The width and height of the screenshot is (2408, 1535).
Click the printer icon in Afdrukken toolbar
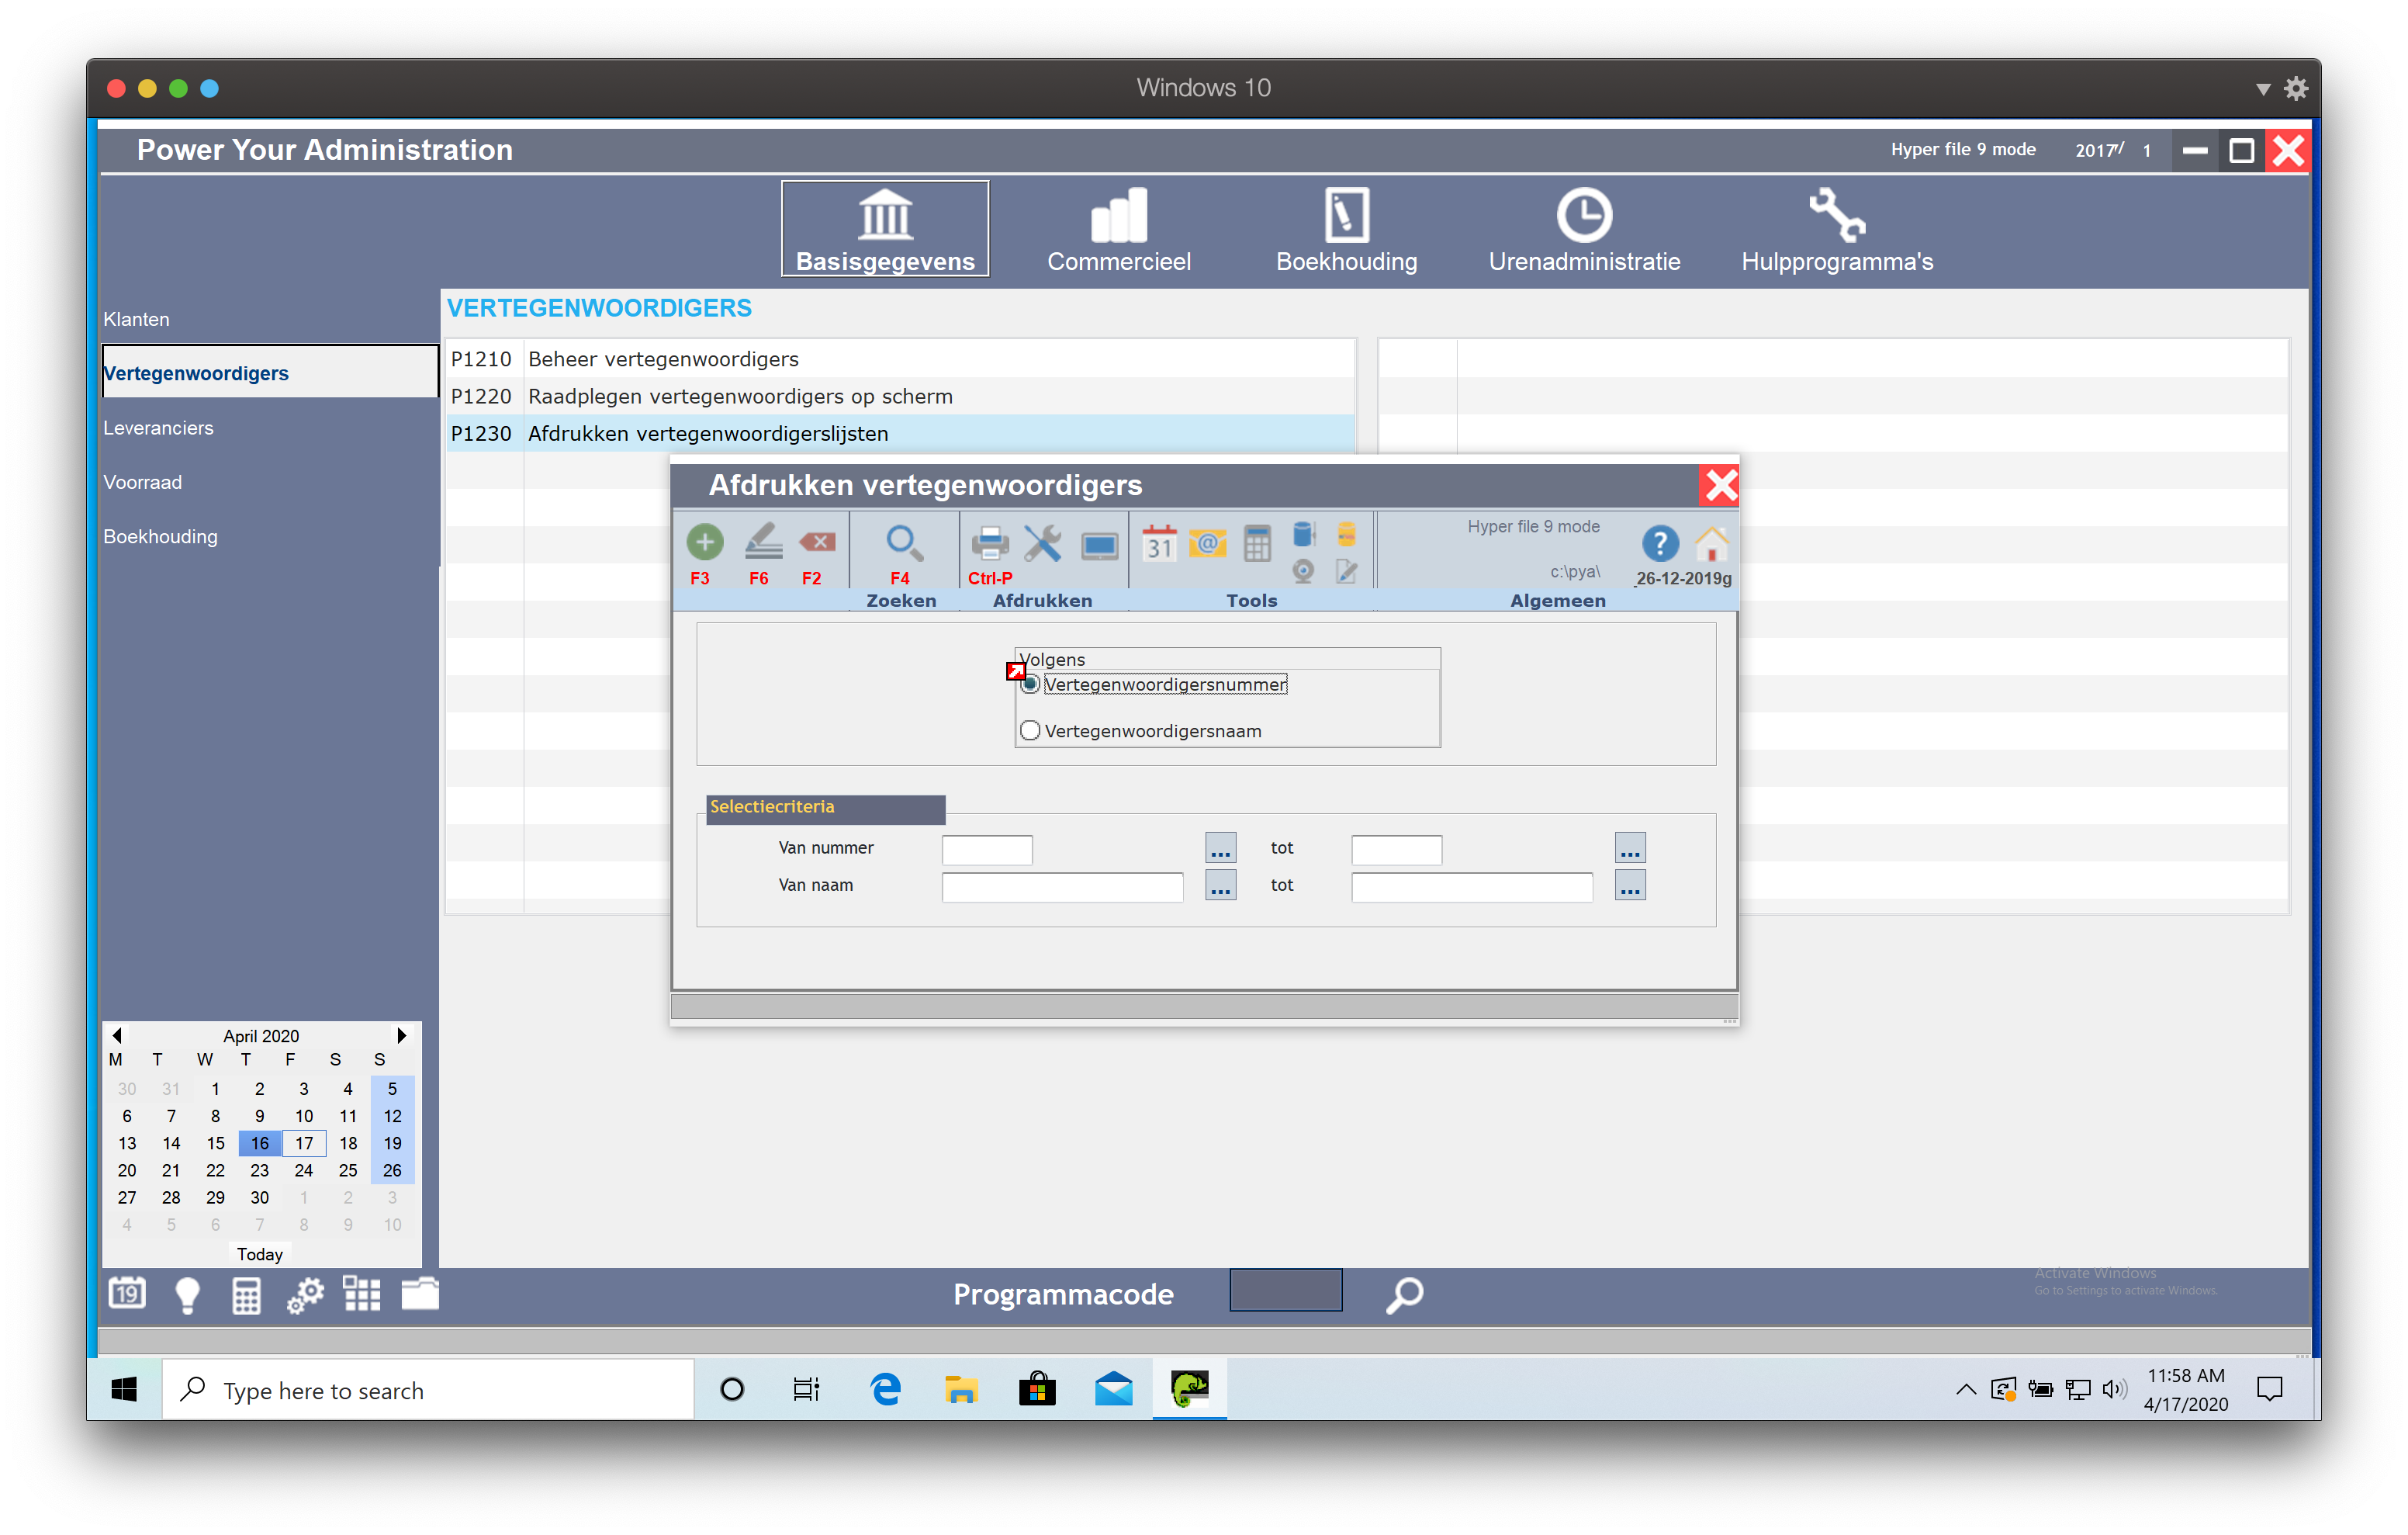(x=989, y=543)
